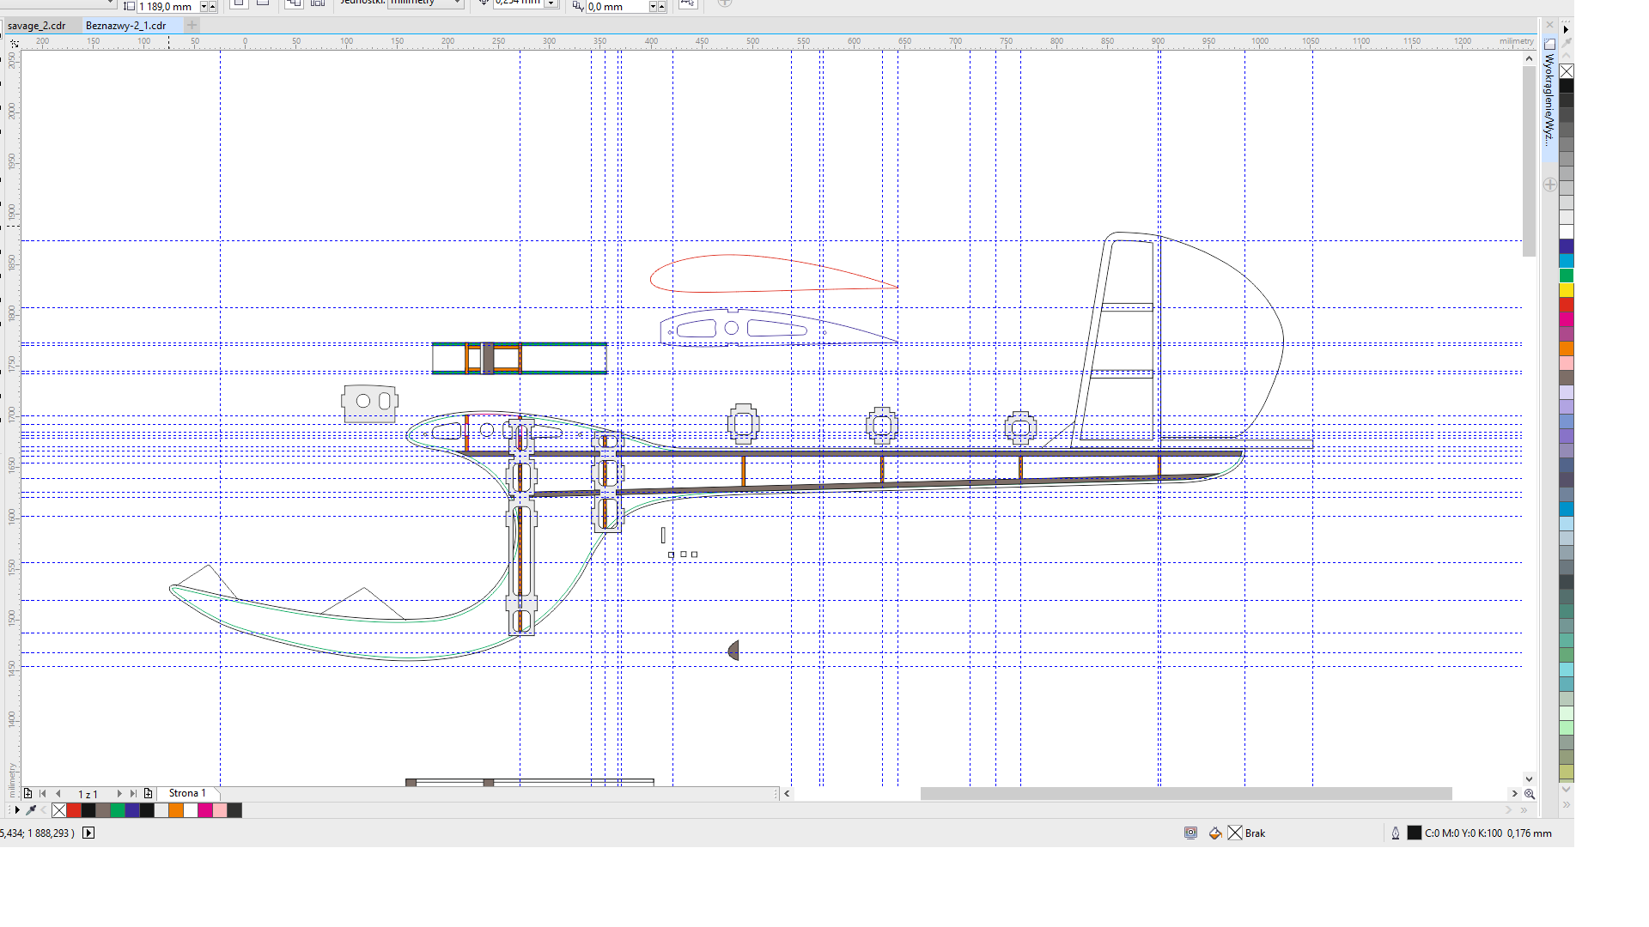
Task: Open the fill bucket icon in the status bar
Action: coord(1215,833)
